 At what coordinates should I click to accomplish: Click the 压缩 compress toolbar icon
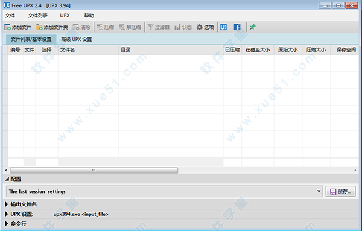(x=100, y=27)
